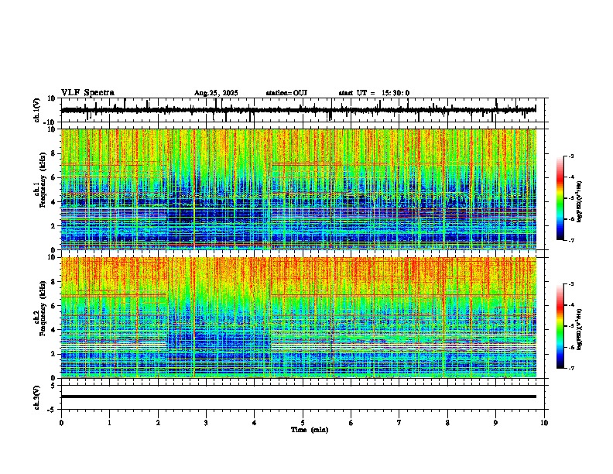
Task: Click the ch.1 color scale bar
Action: point(560,198)
